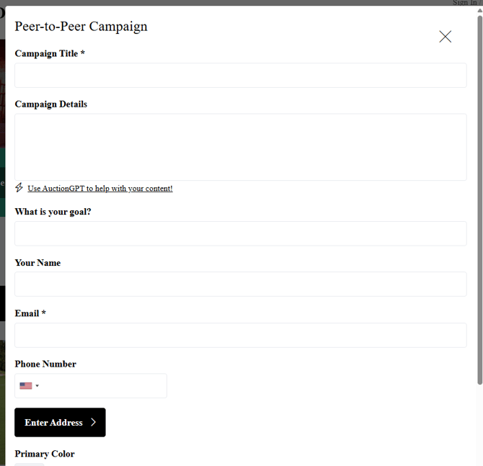
Task: Click the Phone Number entry field
Action: coord(105,386)
